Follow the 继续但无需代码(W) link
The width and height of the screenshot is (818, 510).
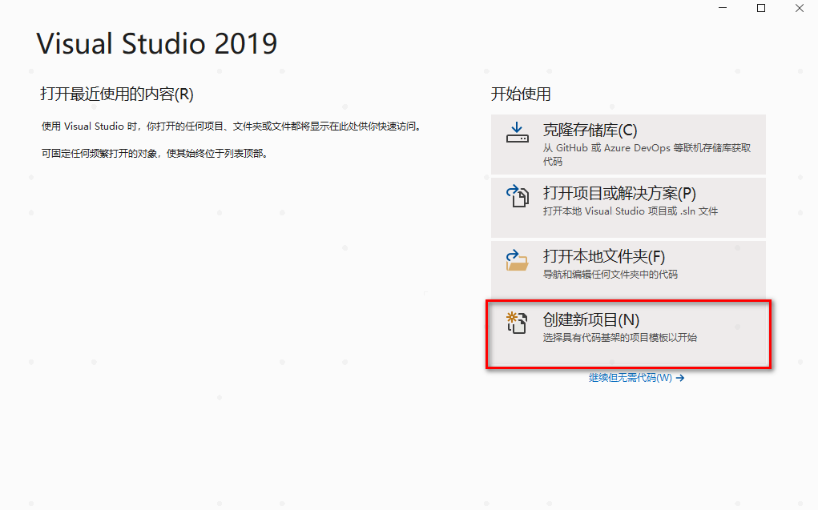click(636, 378)
